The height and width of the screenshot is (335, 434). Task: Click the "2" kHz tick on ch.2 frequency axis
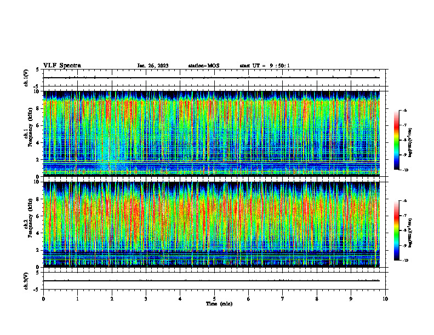point(38,250)
